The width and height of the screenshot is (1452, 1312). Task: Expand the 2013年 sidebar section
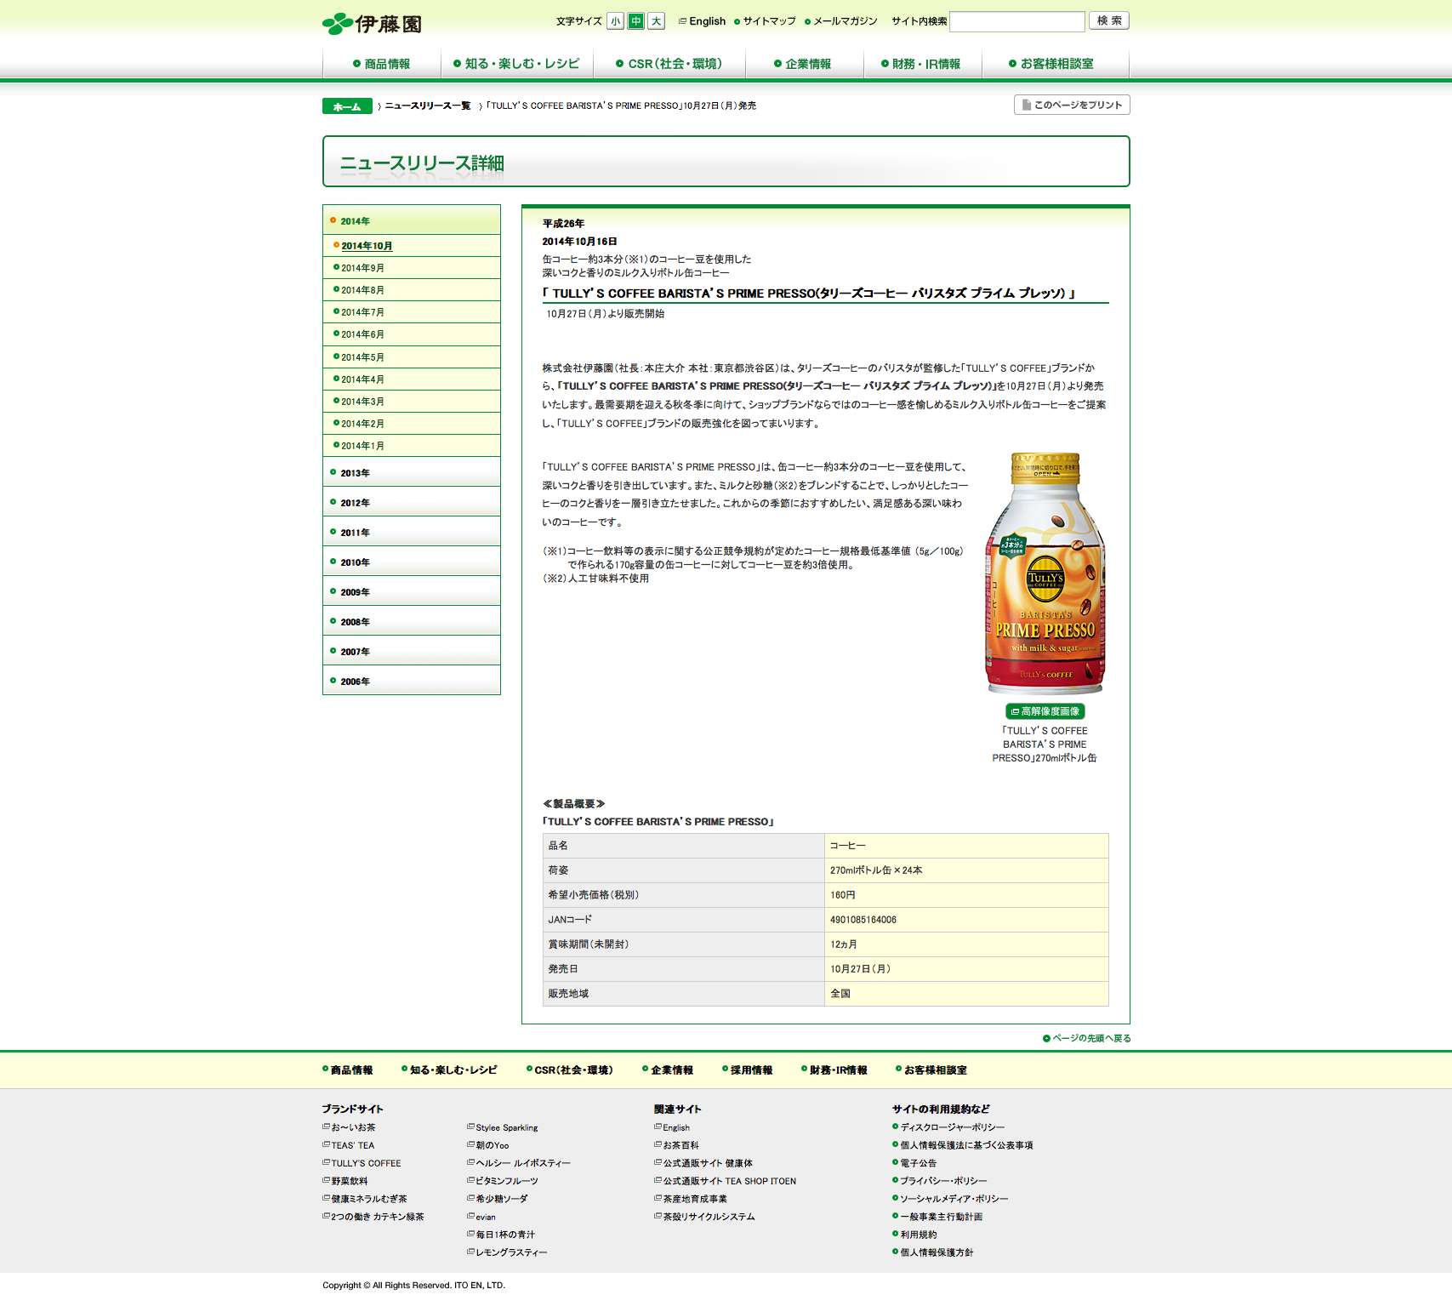point(412,472)
